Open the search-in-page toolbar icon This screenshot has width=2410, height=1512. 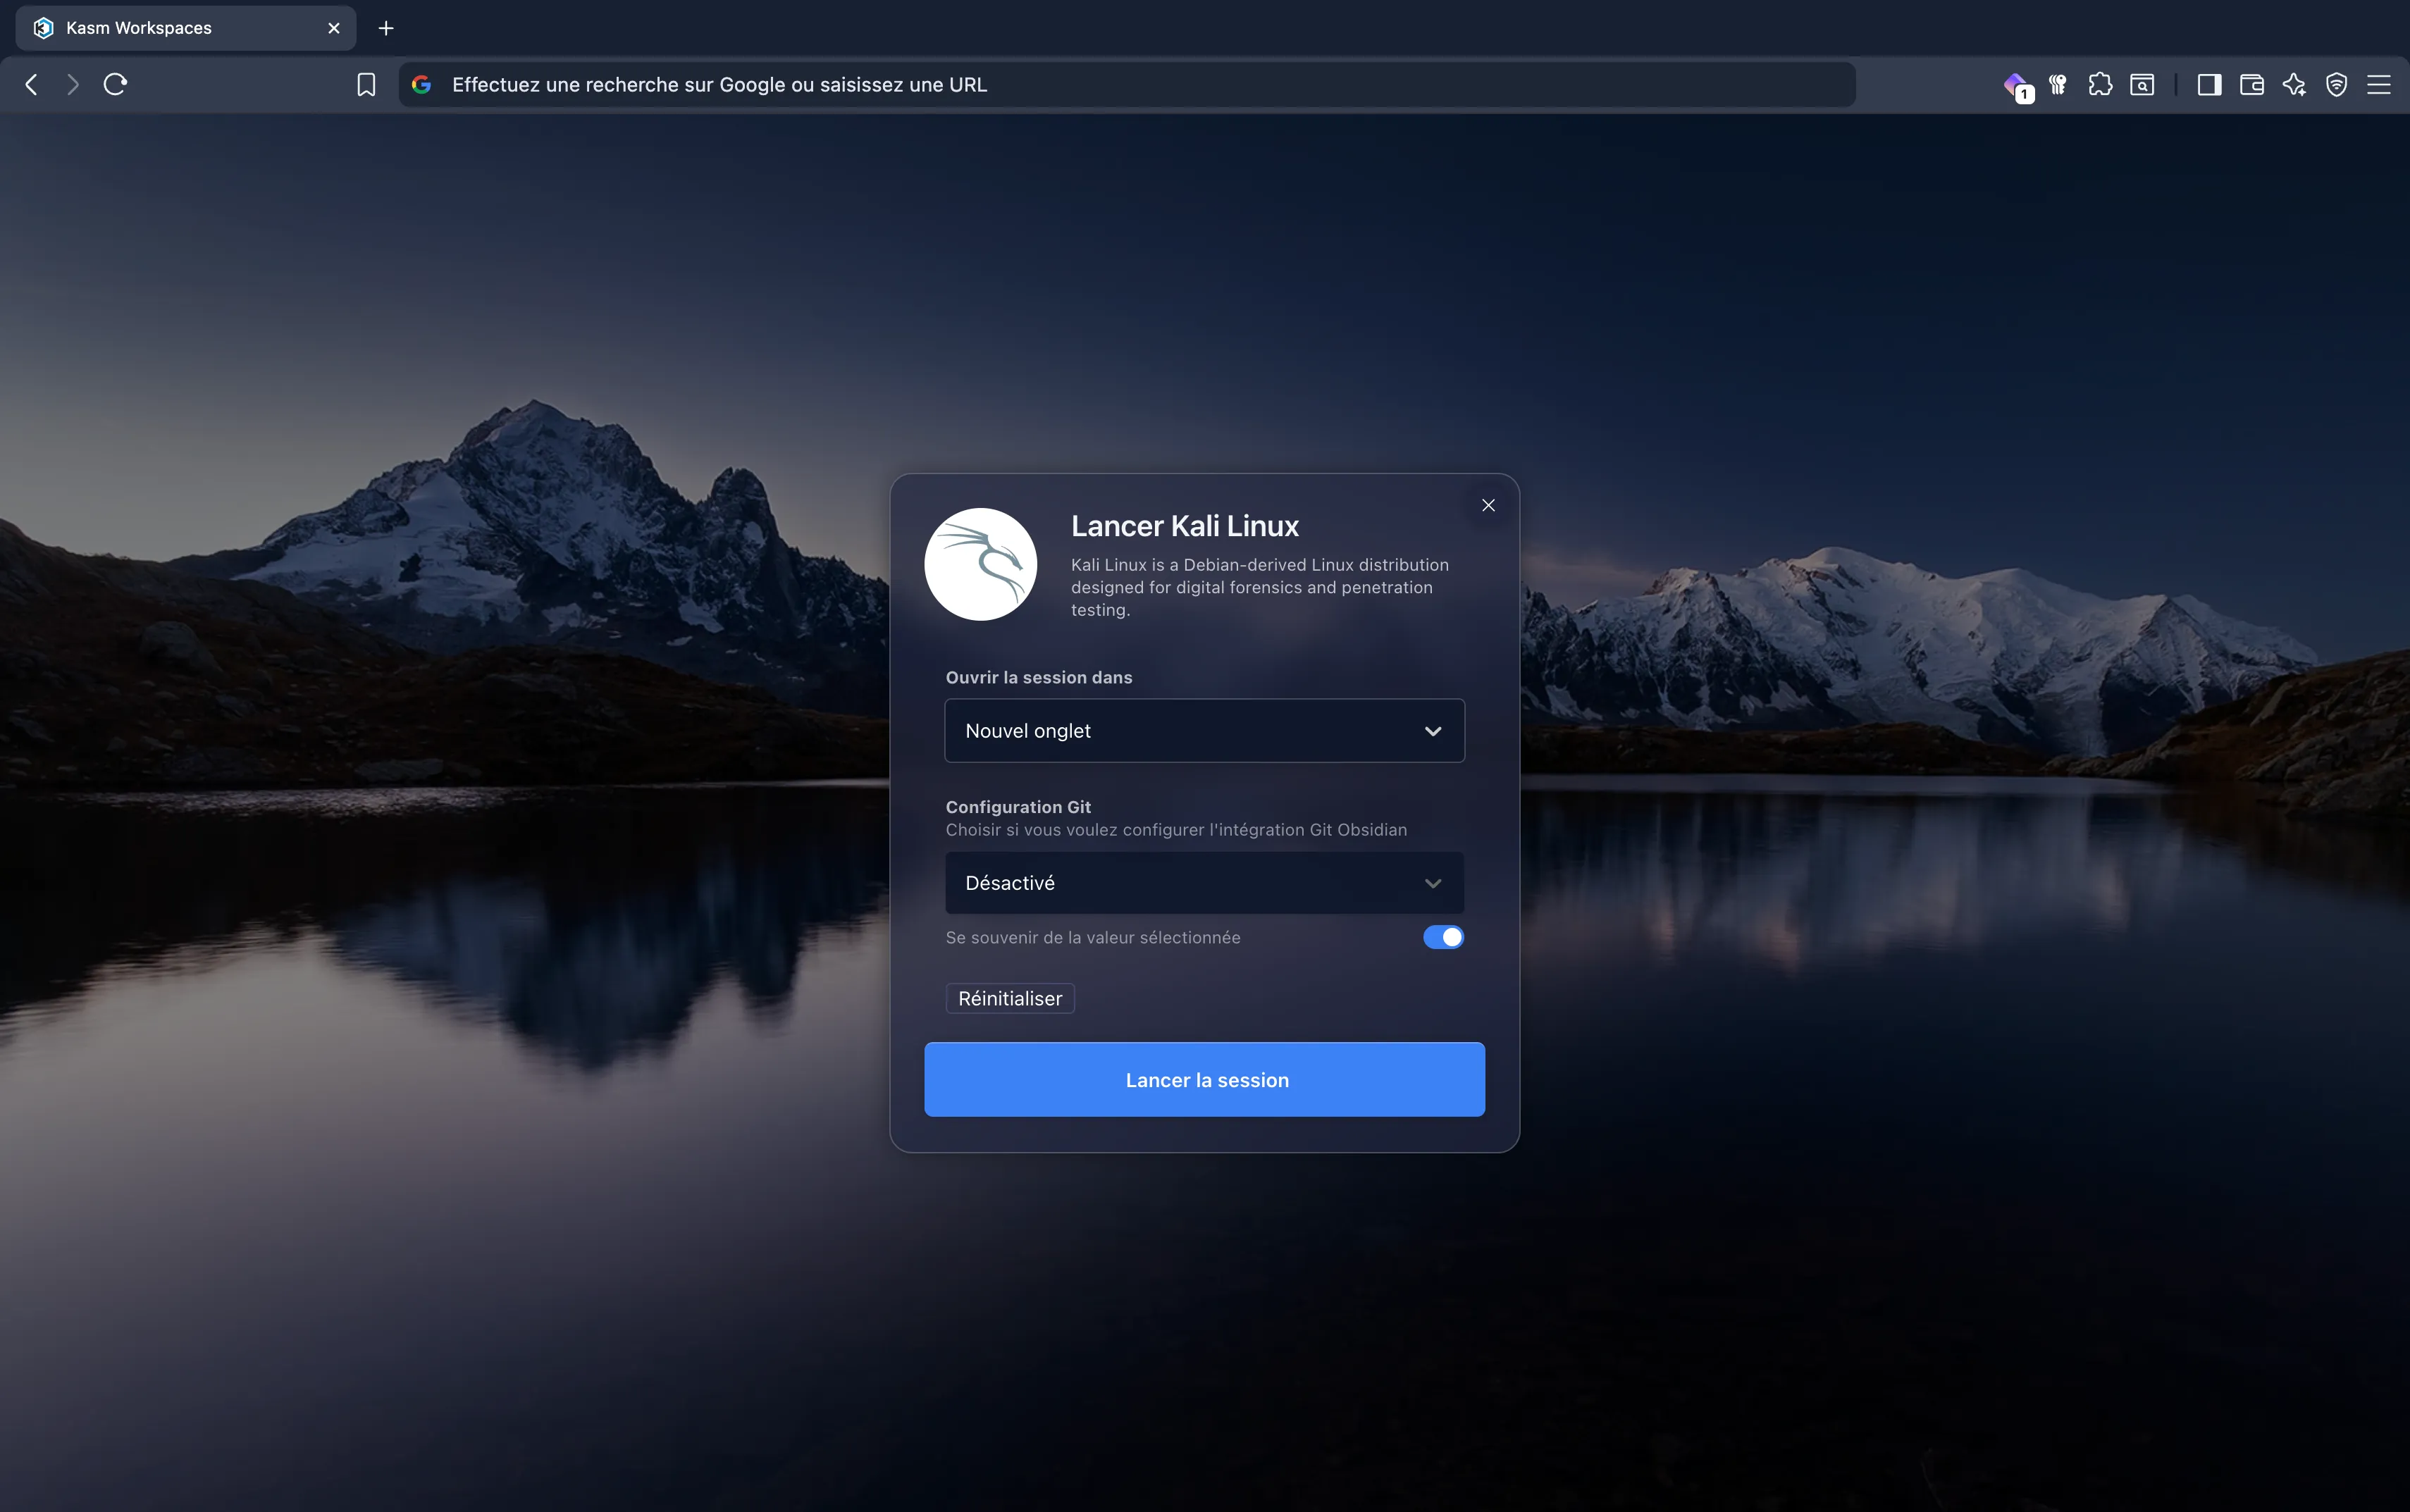click(x=2143, y=84)
